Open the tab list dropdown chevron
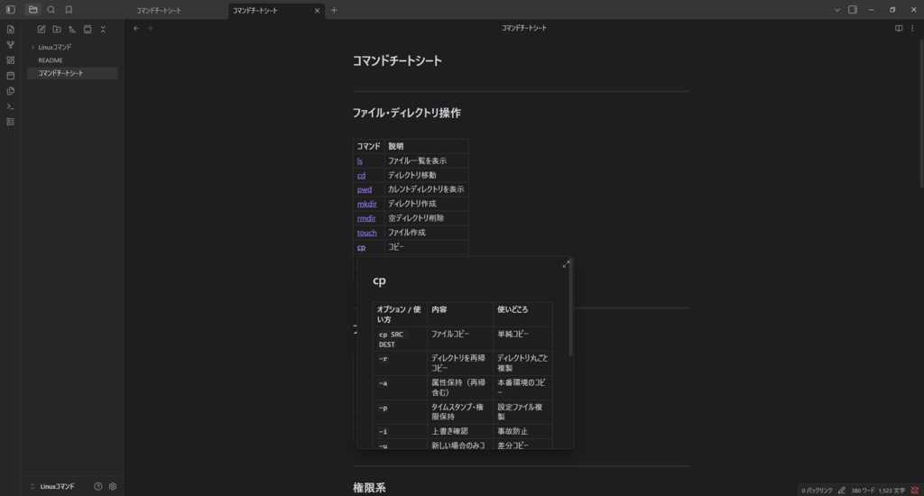The width and height of the screenshot is (924, 496). coord(836,10)
